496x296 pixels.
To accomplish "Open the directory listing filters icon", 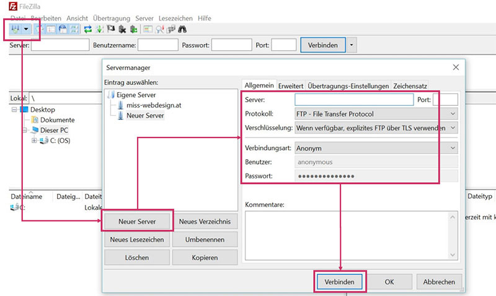I will tap(148, 29).
